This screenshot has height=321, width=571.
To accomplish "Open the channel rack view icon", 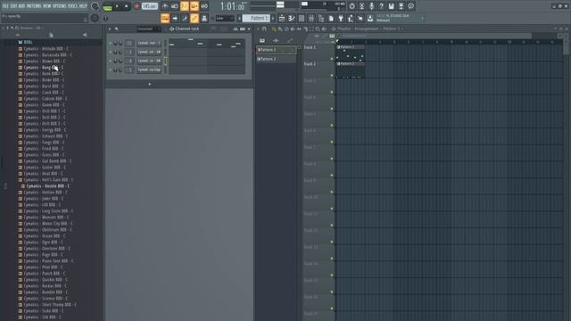I will (302, 18).
